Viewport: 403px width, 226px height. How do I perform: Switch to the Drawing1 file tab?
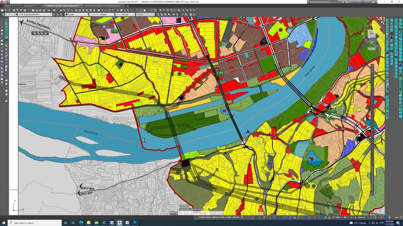pos(29,6)
